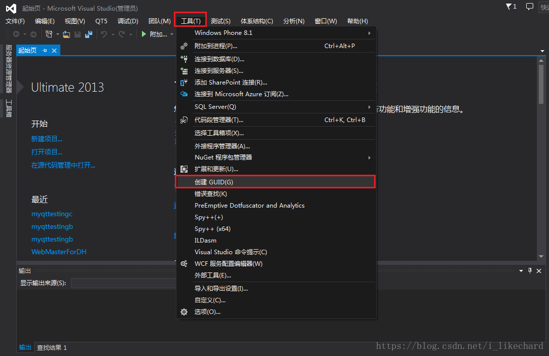Open the 分析(N) menu
This screenshot has width=549, height=356.
coord(294,21)
